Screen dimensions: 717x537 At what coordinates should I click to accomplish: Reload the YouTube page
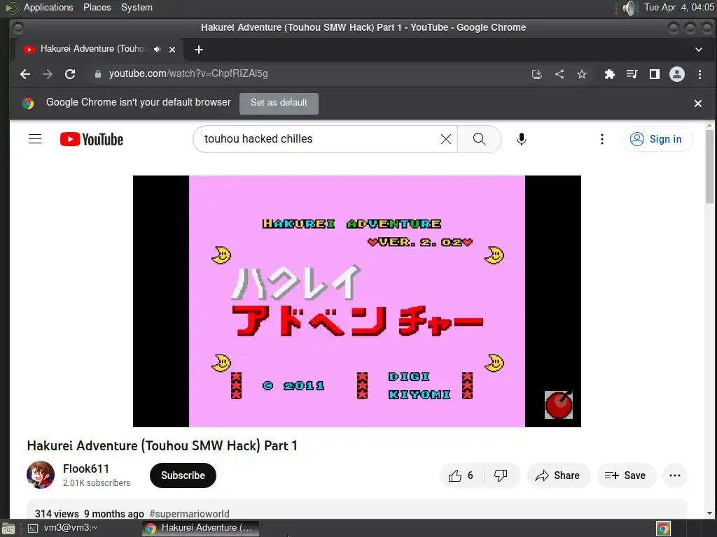point(70,74)
